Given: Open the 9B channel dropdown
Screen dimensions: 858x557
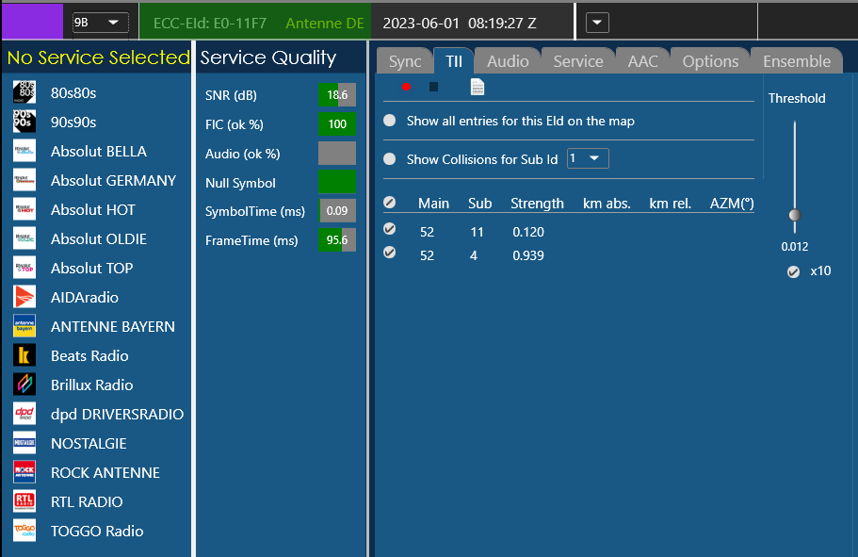Looking at the screenshot, I should coord(101,22).
